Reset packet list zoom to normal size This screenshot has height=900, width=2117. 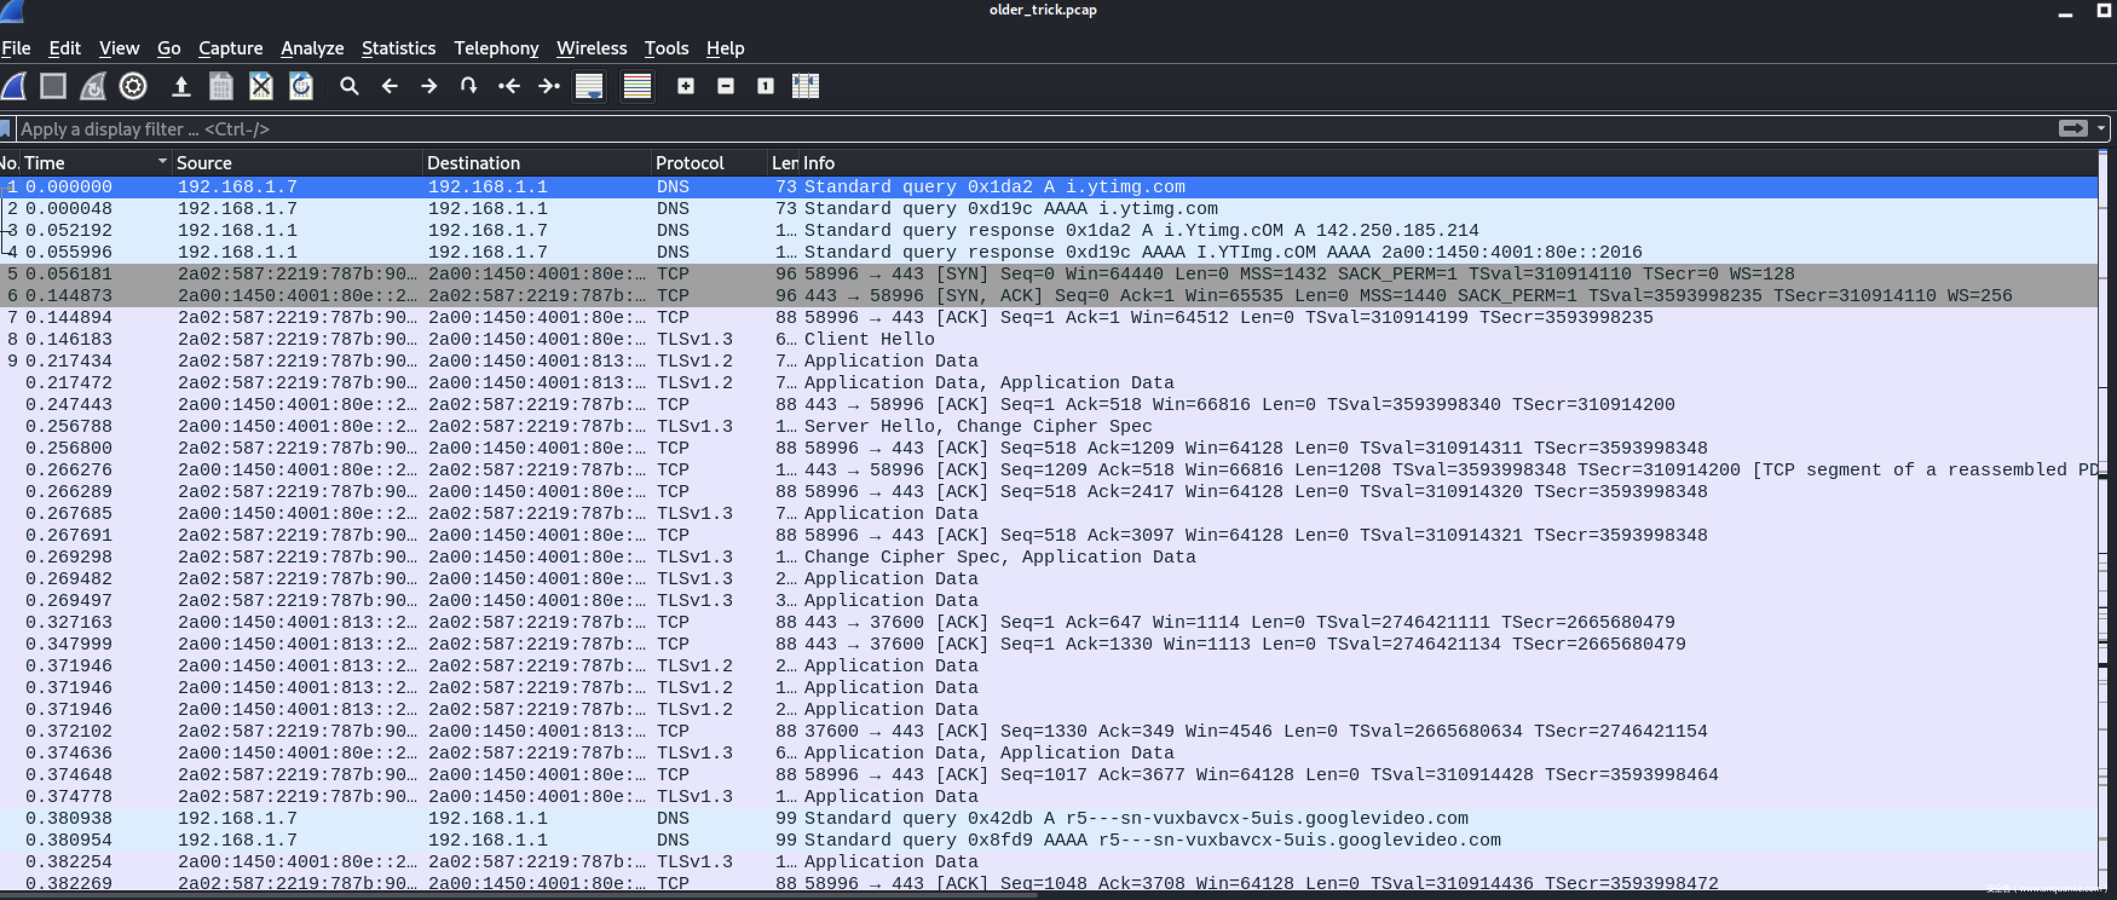(x=765, y=86)
